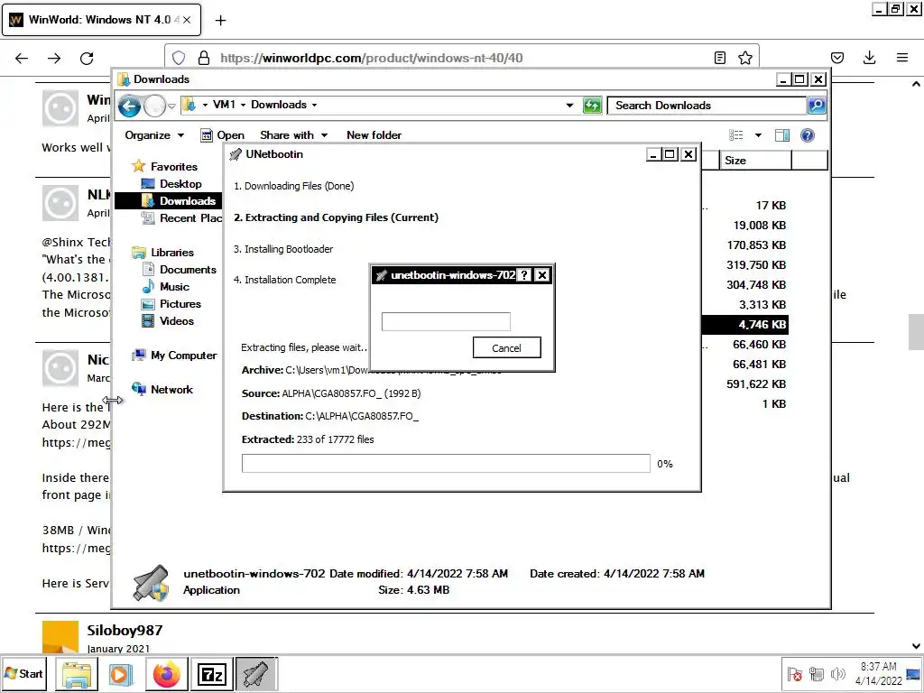The image size is (924, 693).
Task: Go back in the Downloads Explorer window
Action: 129,106
